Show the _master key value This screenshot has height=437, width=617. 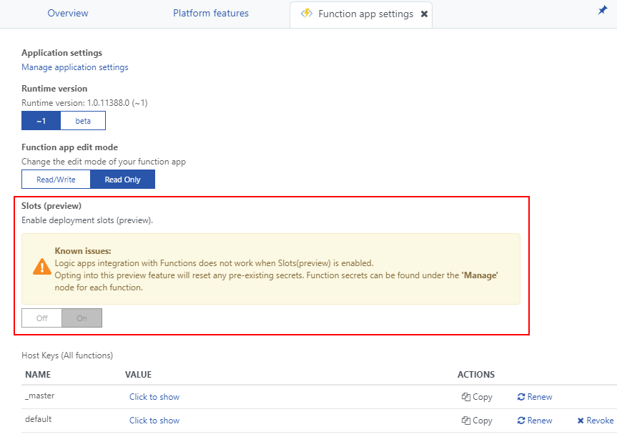[x=154, y=397]
